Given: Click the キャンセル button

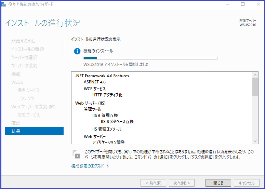Looking at the screenshot, I should tap(247, 183).
